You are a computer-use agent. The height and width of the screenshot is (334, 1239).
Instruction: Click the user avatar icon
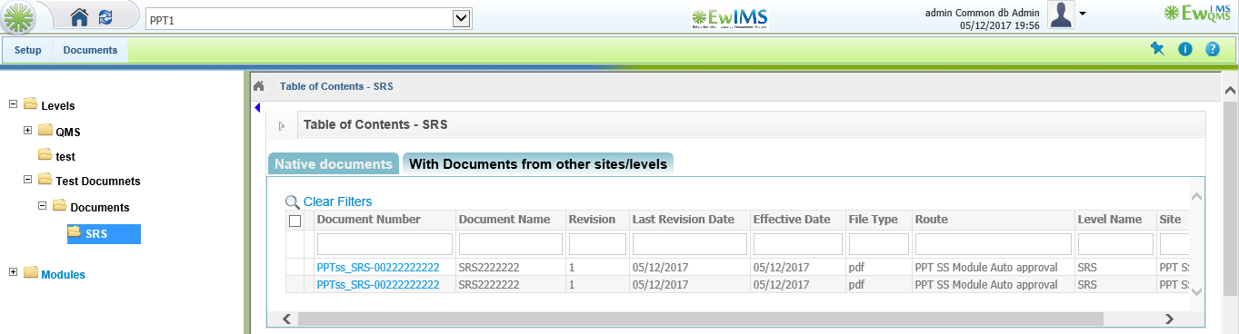[1061, 15]
